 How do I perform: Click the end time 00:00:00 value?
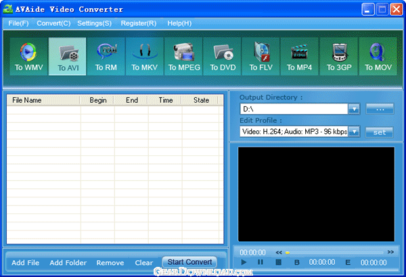[374, 263]
